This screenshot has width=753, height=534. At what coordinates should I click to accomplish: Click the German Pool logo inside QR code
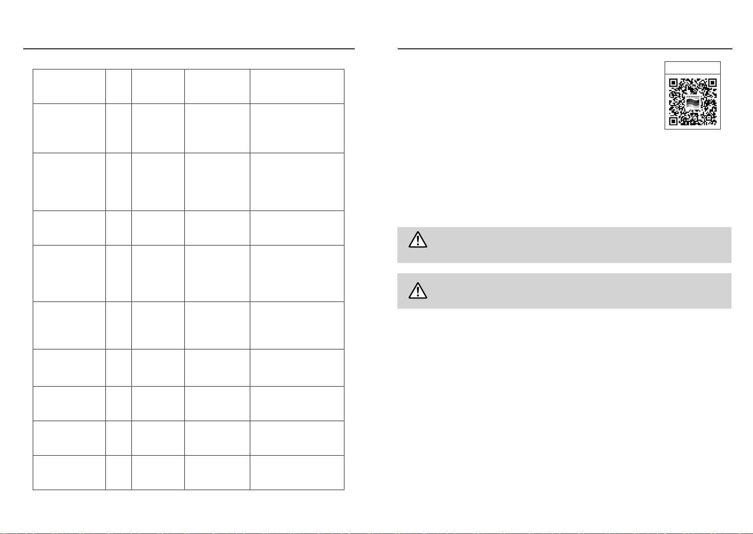point(693,102)
